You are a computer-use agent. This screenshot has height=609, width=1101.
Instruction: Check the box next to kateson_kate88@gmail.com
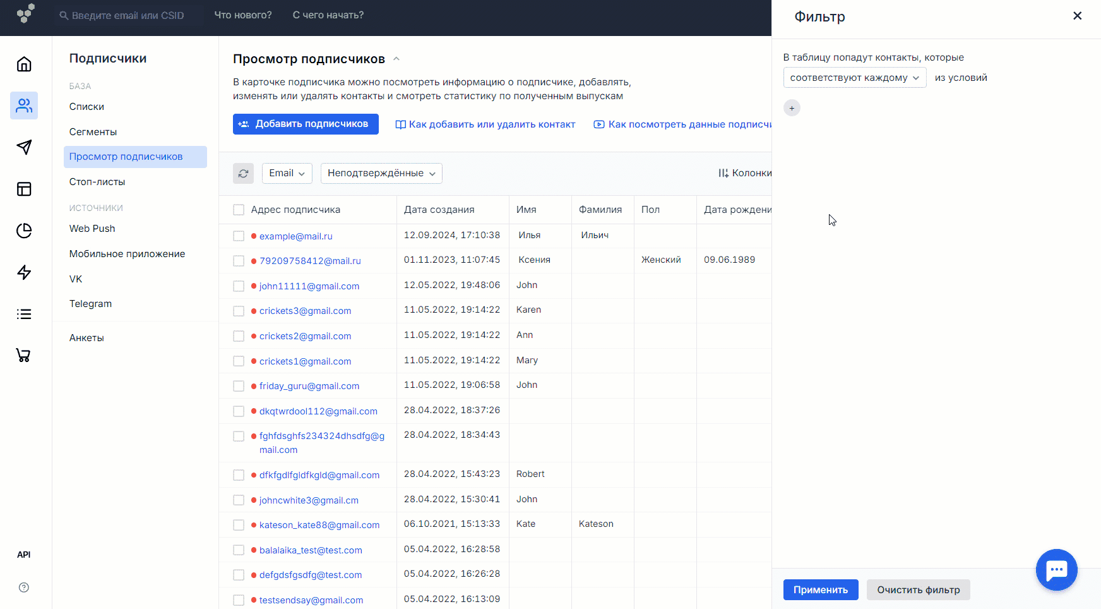pyautogui.click(x=239, y=525)
